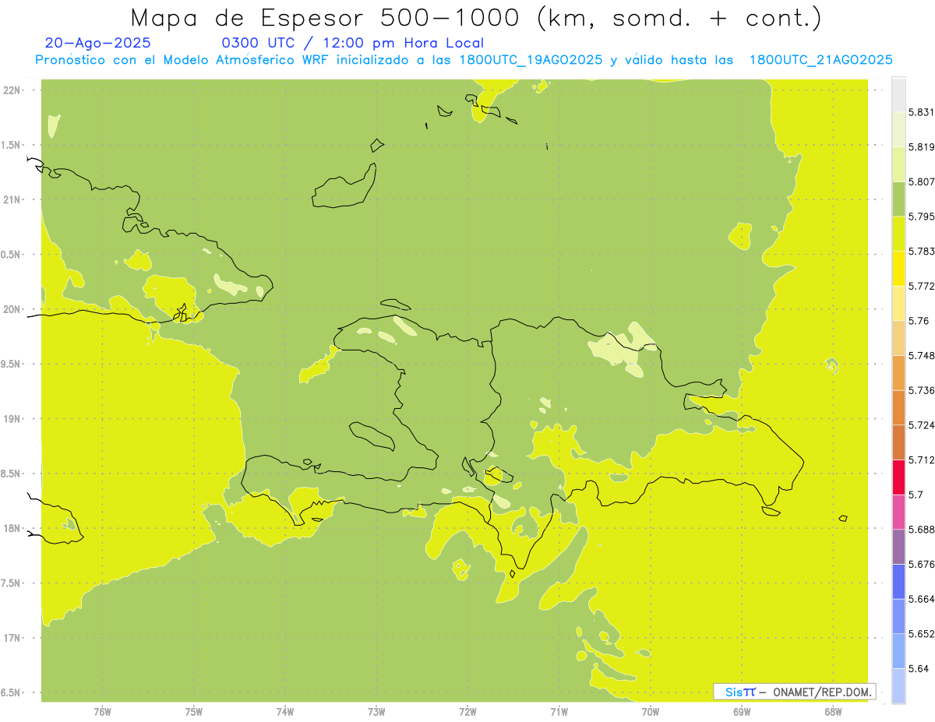935x722 pixels.
Task: Click the colorbar value "5.7"
Action: tap(916, 495)
